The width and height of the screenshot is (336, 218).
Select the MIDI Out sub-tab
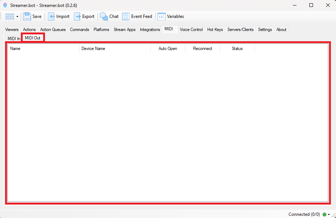click(33, 38)
